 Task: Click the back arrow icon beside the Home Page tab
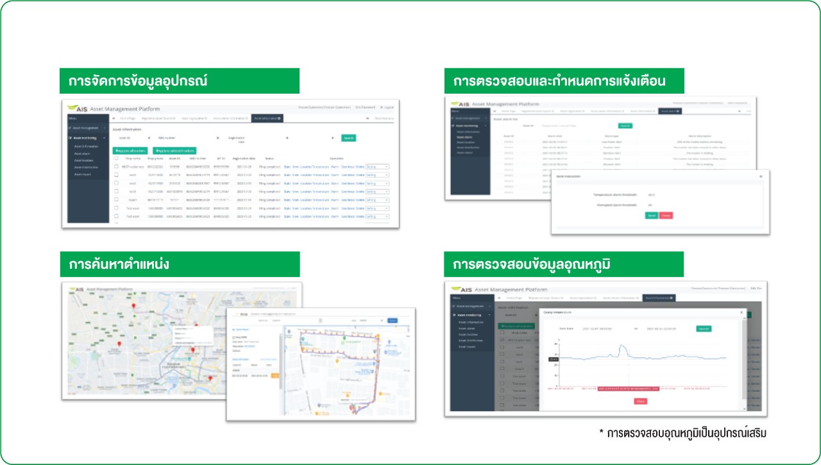click(114, 118)
